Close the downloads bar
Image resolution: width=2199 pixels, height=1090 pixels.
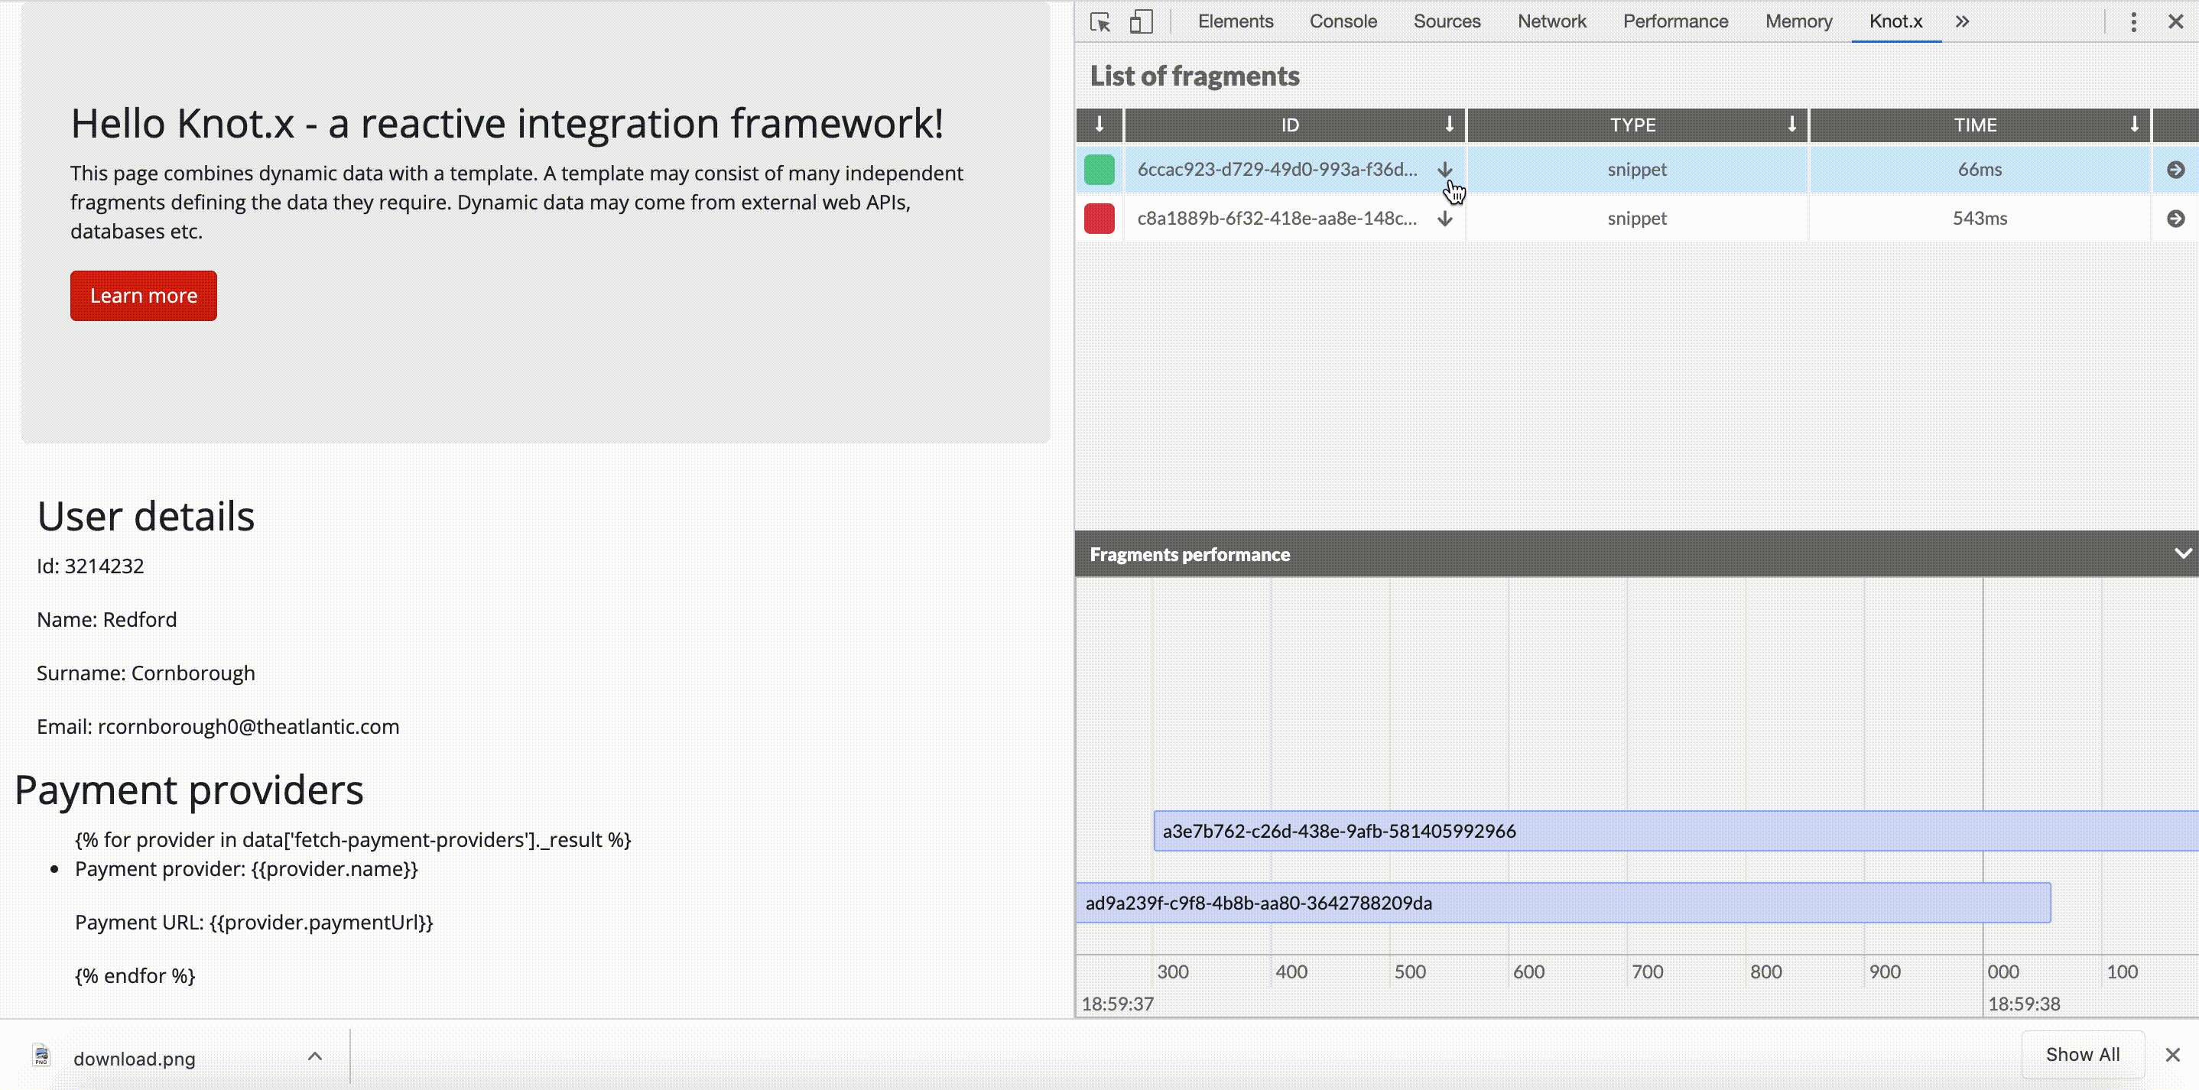(2174, 1055)
